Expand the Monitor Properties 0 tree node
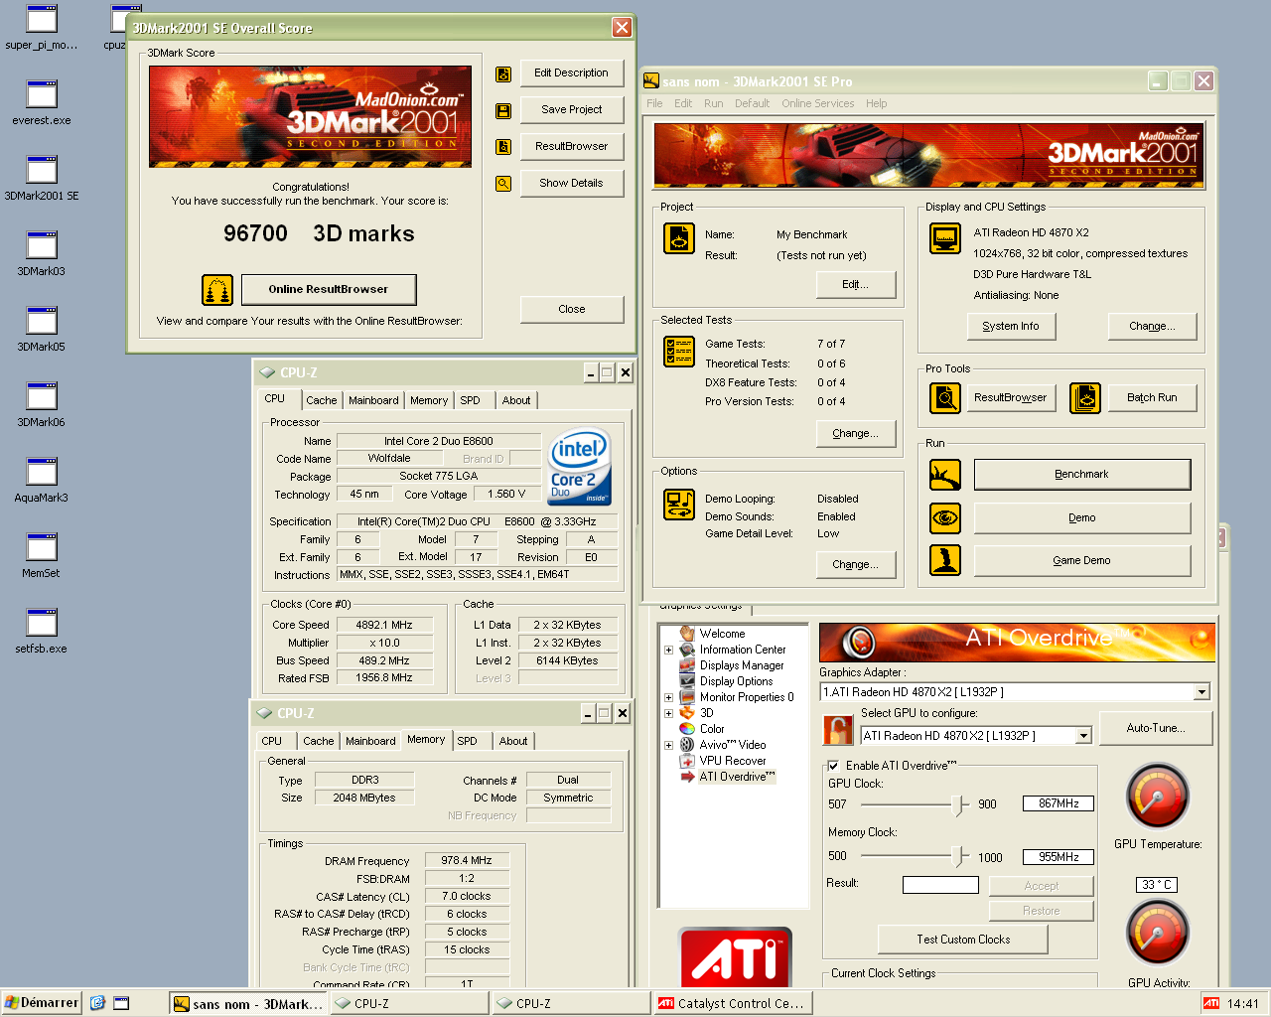The image size is (1271, 1017). (x=668, y=697)
